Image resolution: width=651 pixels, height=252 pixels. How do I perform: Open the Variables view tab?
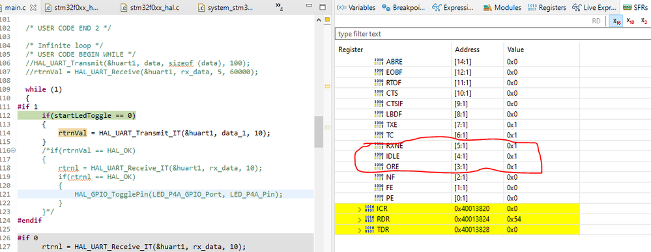point(356,7)
